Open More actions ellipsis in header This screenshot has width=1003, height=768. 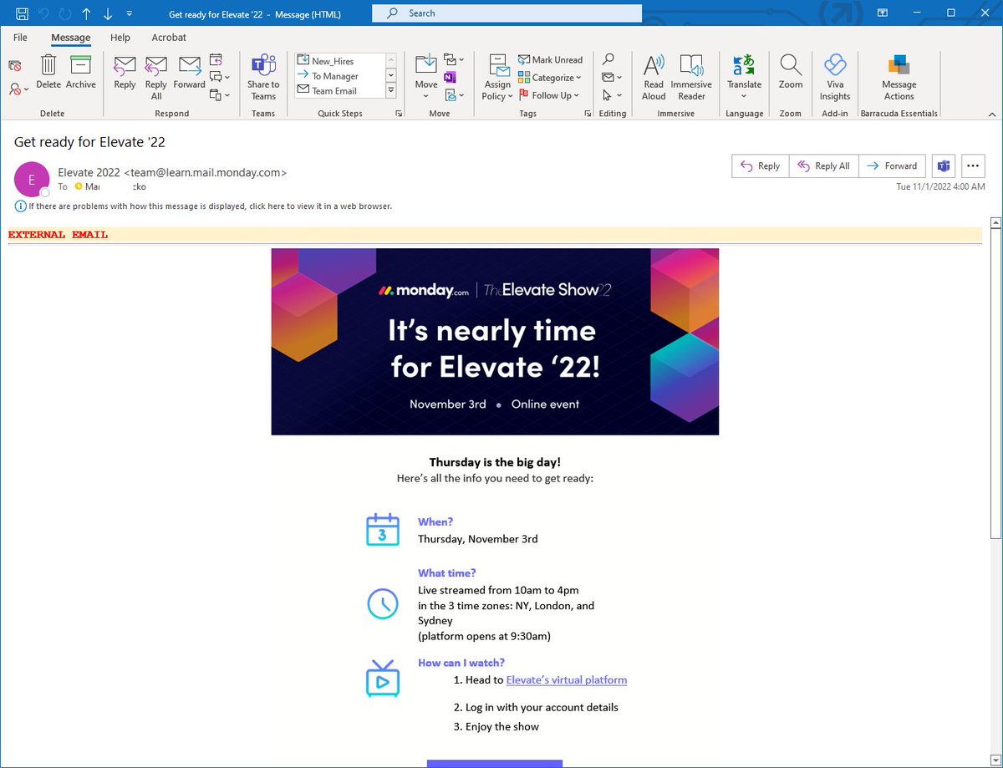(x=974, y=166)
